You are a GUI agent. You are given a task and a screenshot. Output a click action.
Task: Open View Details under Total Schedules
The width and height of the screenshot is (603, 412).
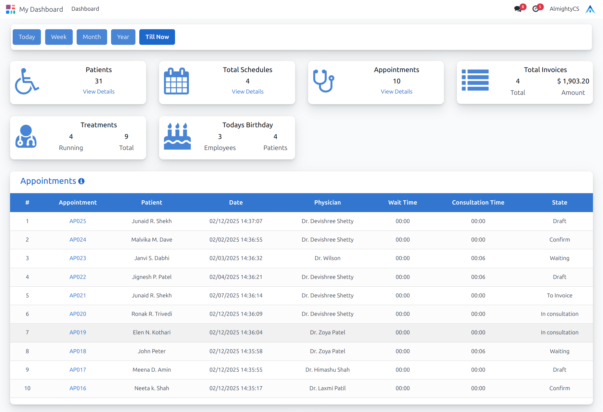coord(247,92)
